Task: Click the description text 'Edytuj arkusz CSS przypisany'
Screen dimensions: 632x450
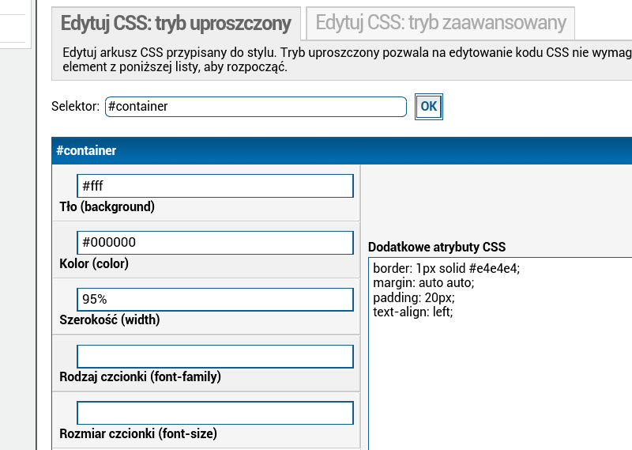Action: tap(145, 52)
